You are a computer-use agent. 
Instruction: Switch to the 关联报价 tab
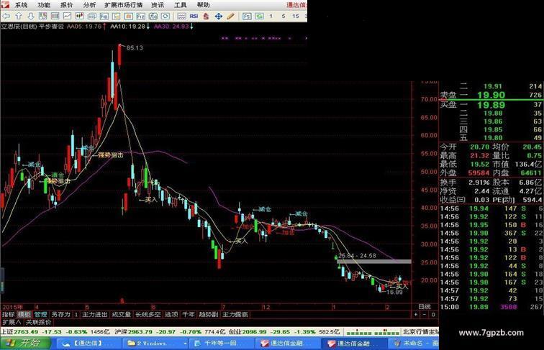(x=39, y=322)
